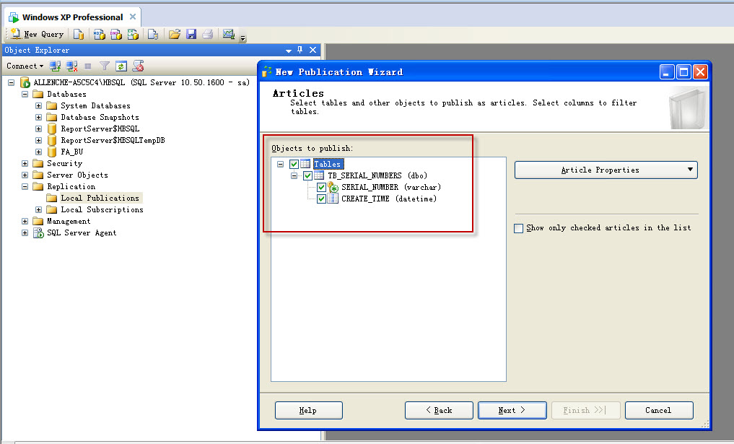The height and width of the screenshot is (444, 734).
Task: Collapse the Databases folder
Action: [25, 94]
